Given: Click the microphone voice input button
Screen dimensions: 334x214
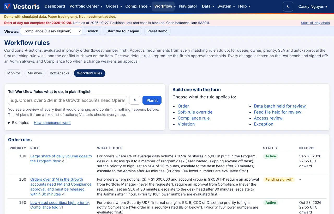Looking at the screenshot, I should 135,100.
